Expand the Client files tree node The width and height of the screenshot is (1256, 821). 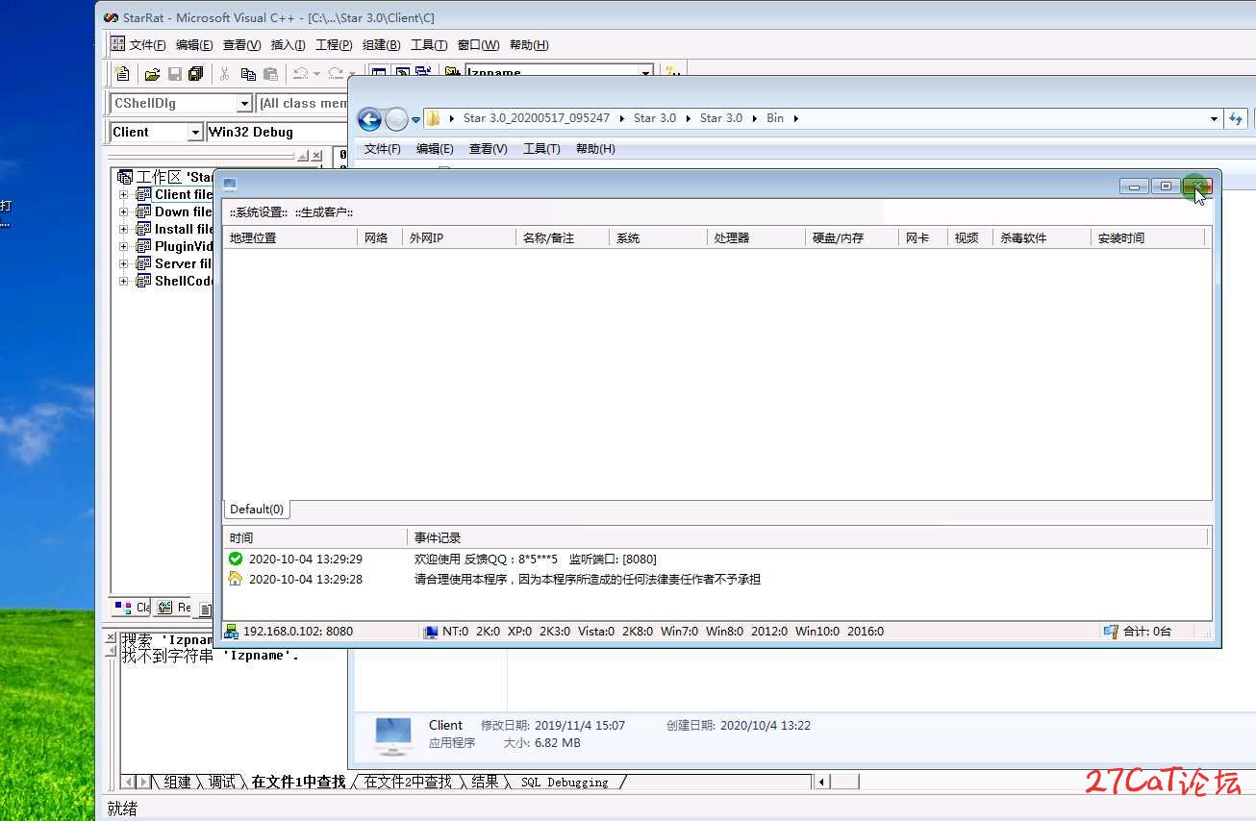point(123,194)
